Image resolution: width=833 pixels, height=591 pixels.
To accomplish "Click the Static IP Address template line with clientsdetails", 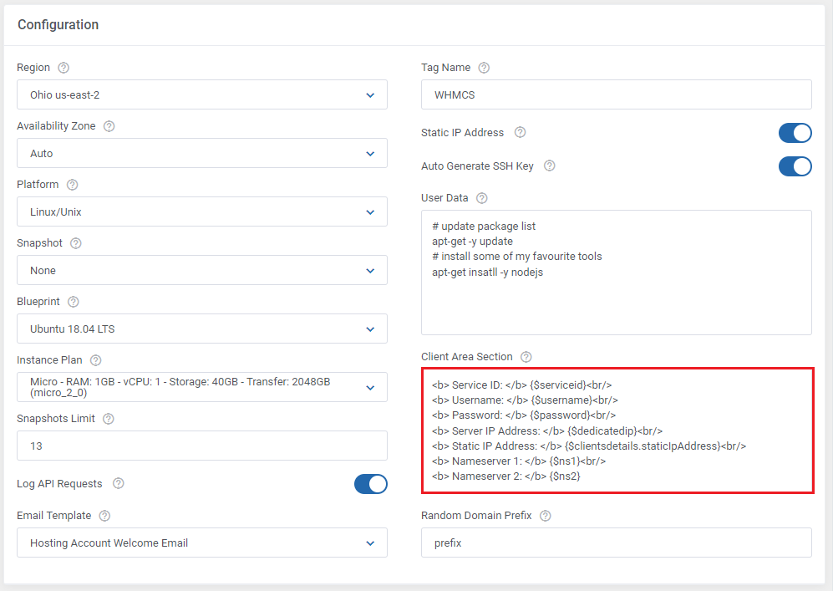I will coord(589,446).
